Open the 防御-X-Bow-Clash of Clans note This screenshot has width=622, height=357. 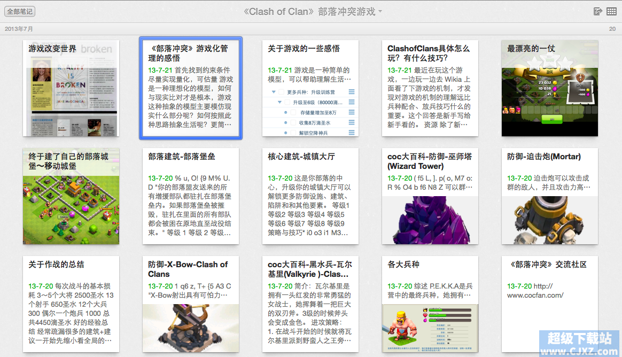[x=191, y=304]
